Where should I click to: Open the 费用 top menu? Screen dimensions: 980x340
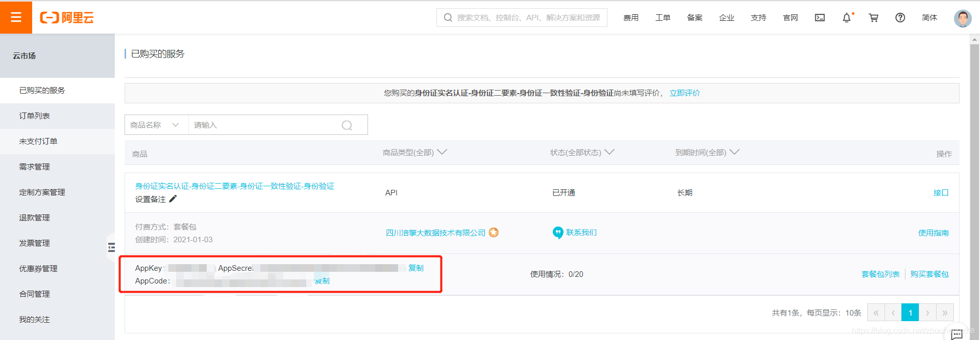click(x=631, y=18)
